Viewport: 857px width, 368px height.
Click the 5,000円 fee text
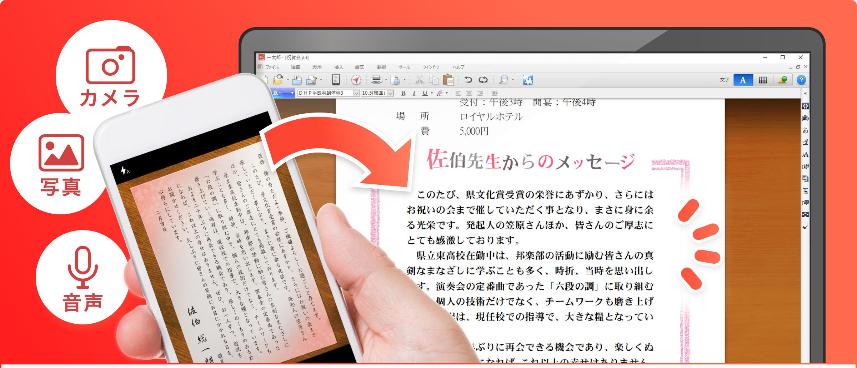(x=474, y=131)
